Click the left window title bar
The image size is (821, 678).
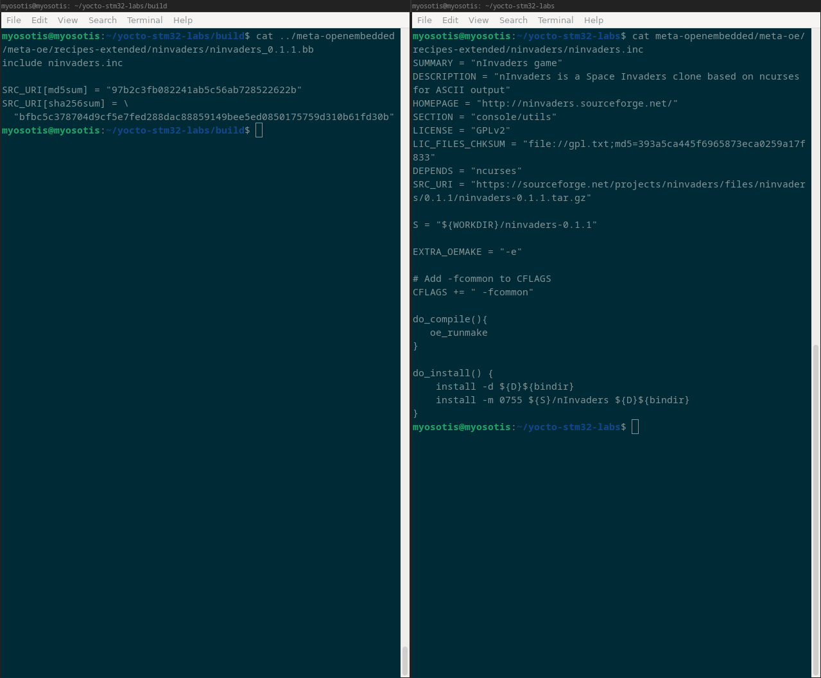pos(205,6)
